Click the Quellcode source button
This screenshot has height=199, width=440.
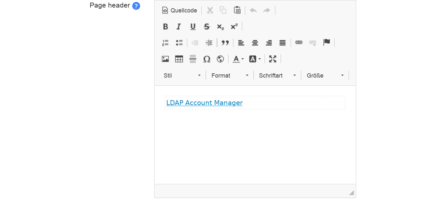click(179, 10)
